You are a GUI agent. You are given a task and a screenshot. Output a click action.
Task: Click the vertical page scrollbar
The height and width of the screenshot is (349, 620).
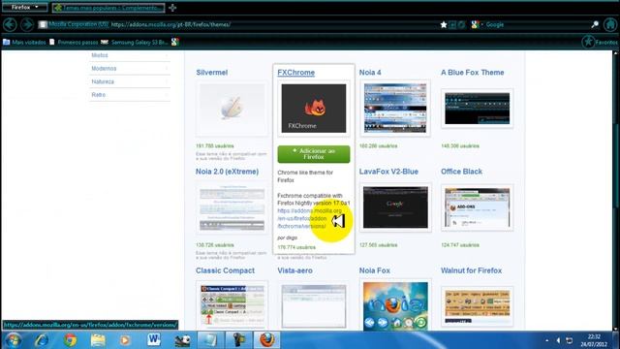click(615, 190)
